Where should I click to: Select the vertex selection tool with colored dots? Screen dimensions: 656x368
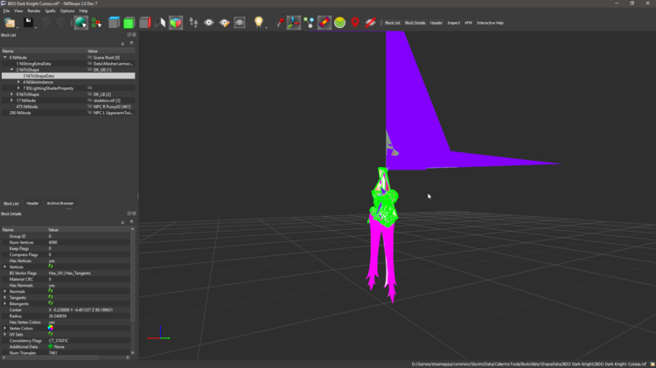tap(96, 23)
